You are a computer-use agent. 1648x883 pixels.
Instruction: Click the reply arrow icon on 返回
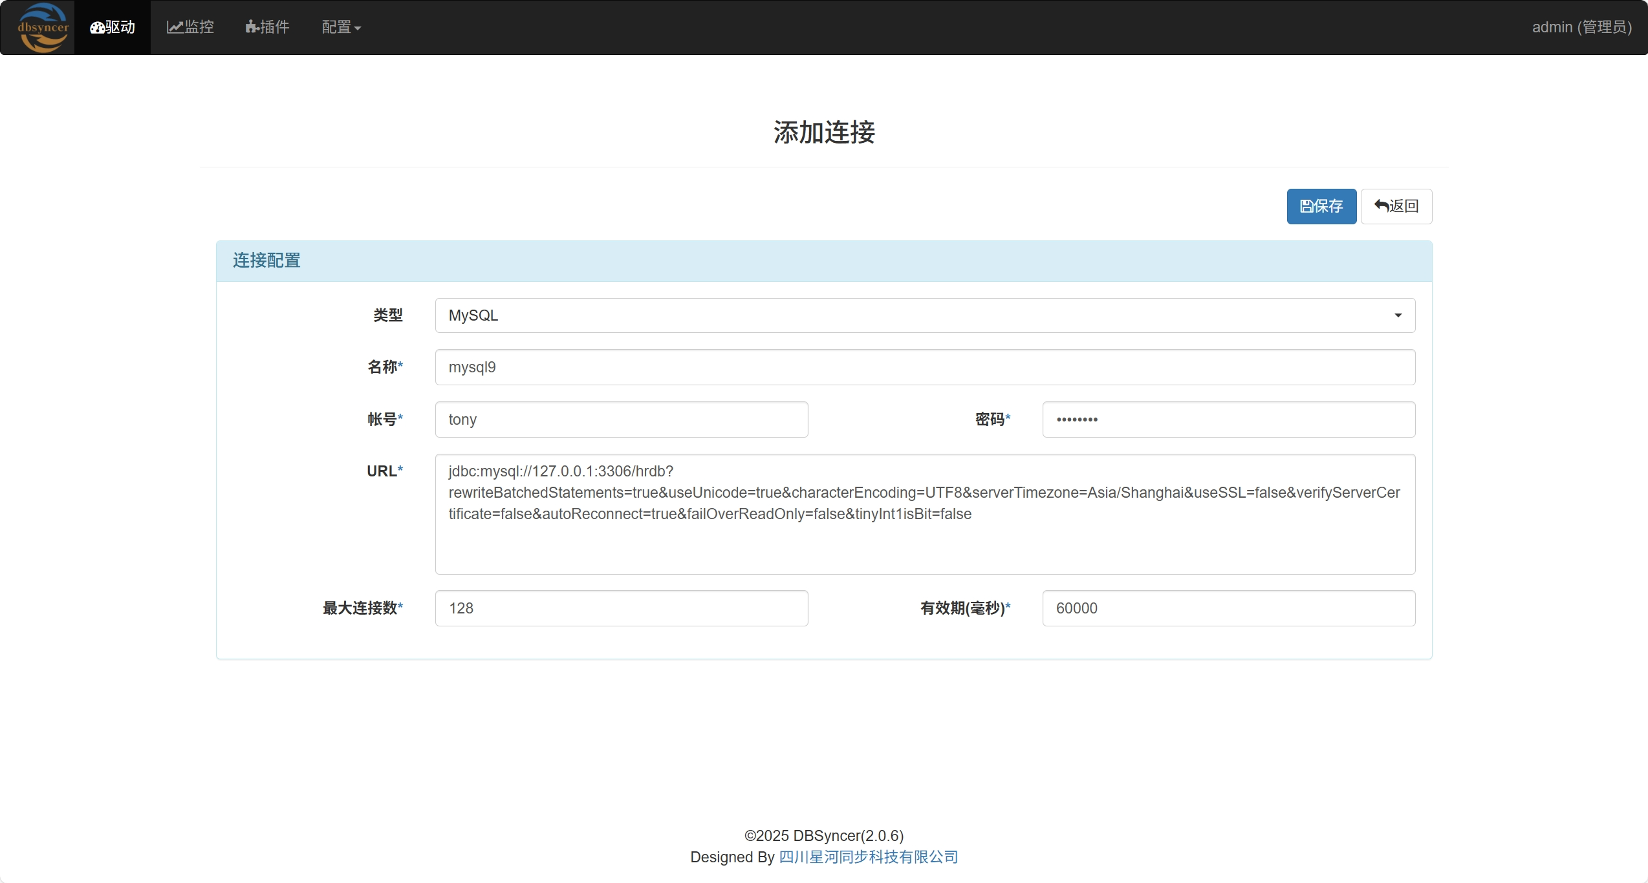pyautogui.click(x=1381, y=206)
